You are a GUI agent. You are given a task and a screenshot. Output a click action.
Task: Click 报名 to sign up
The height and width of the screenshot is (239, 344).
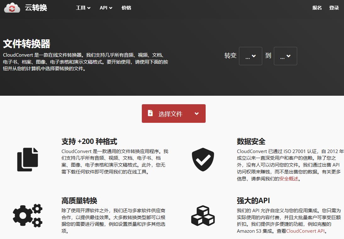coord(317,8)
